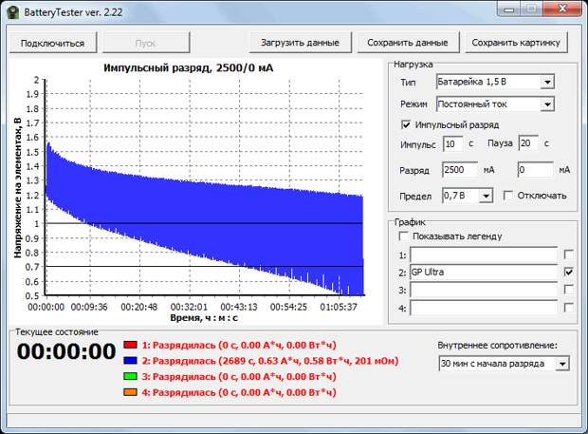Enable the Показывать легенду checkbox
The image size is (588, 434).
pos(403,236)
